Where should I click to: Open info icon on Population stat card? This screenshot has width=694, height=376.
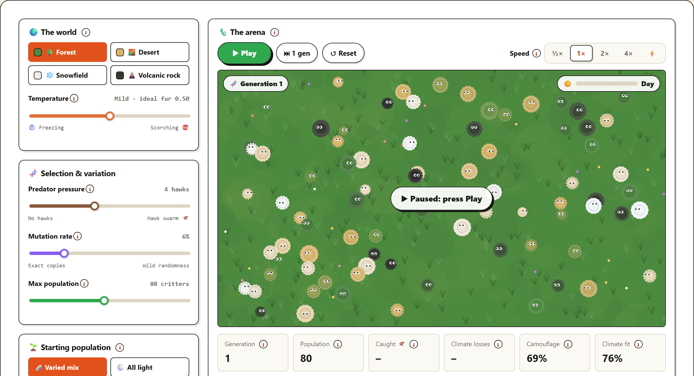click(338, 344)
